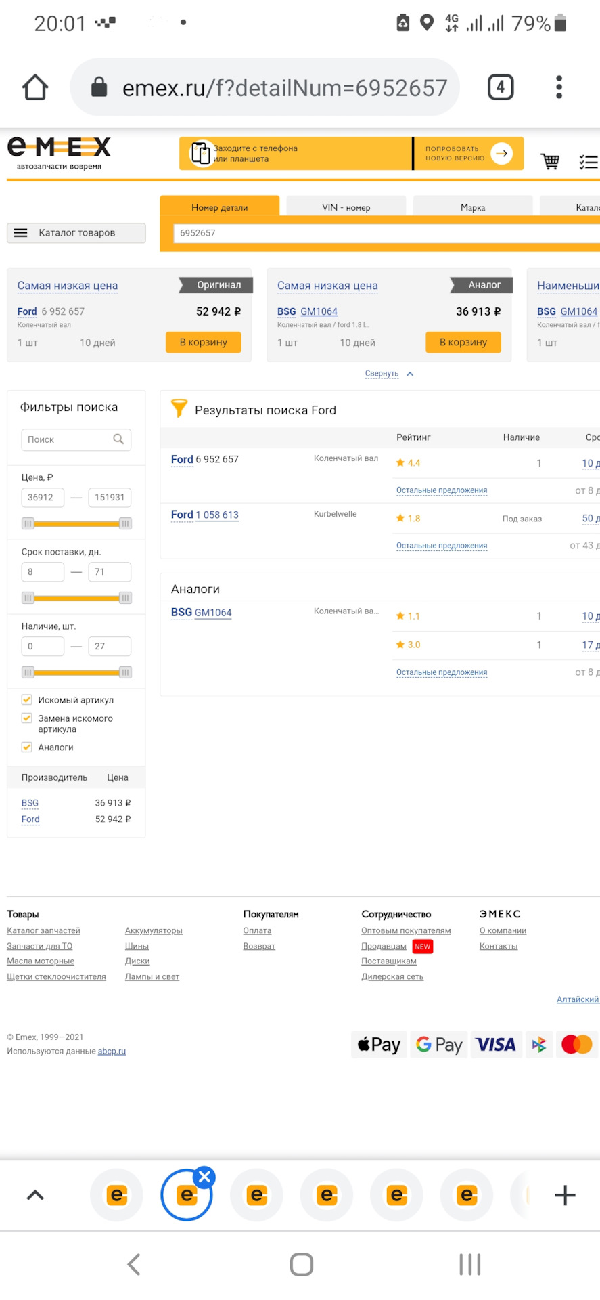Add the Ford original part to cart
Viewport: 600px width, 1300px height.
[x=203, y=342]
